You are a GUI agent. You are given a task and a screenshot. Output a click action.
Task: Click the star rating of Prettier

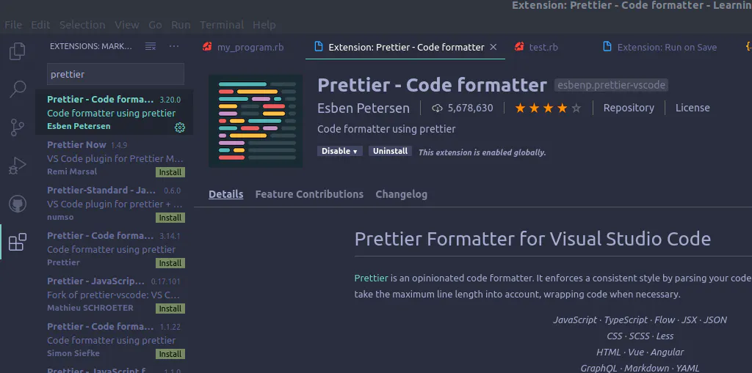coord(547,108)
